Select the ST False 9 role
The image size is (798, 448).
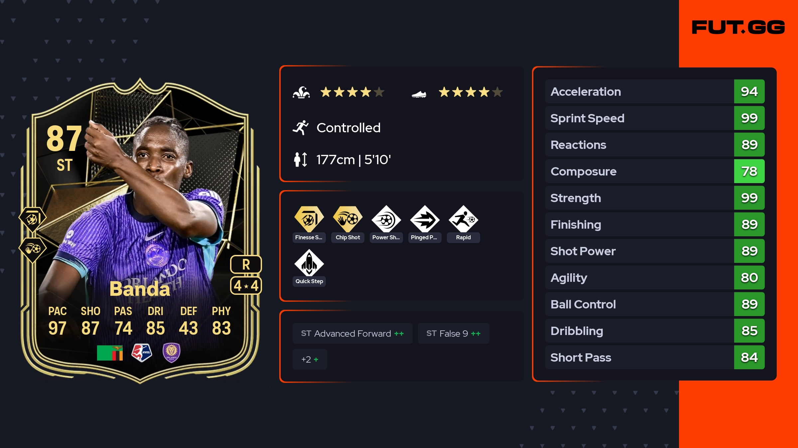[454, 333]
